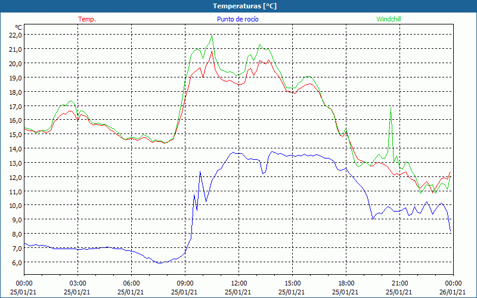Click the 18:00 time axis label
This screenshot has width=477, height=298.
click(x=346, y=284)
